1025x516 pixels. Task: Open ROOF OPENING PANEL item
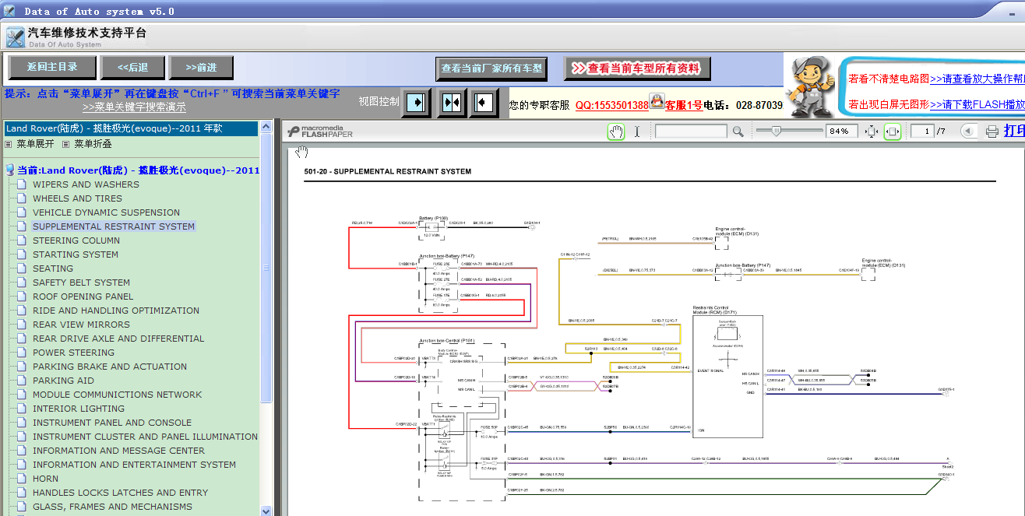pos(83,297)
